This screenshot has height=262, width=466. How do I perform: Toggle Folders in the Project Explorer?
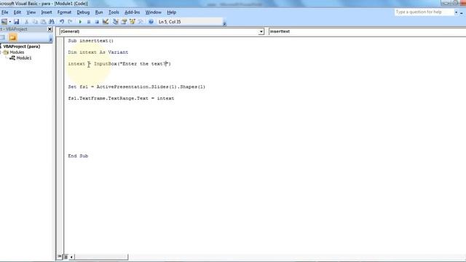(x=13, y=37)
